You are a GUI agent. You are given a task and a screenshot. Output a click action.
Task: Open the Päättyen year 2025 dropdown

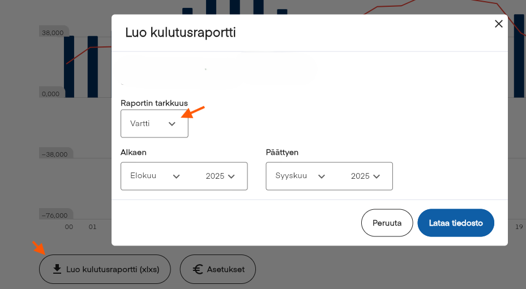coord(365,176)
